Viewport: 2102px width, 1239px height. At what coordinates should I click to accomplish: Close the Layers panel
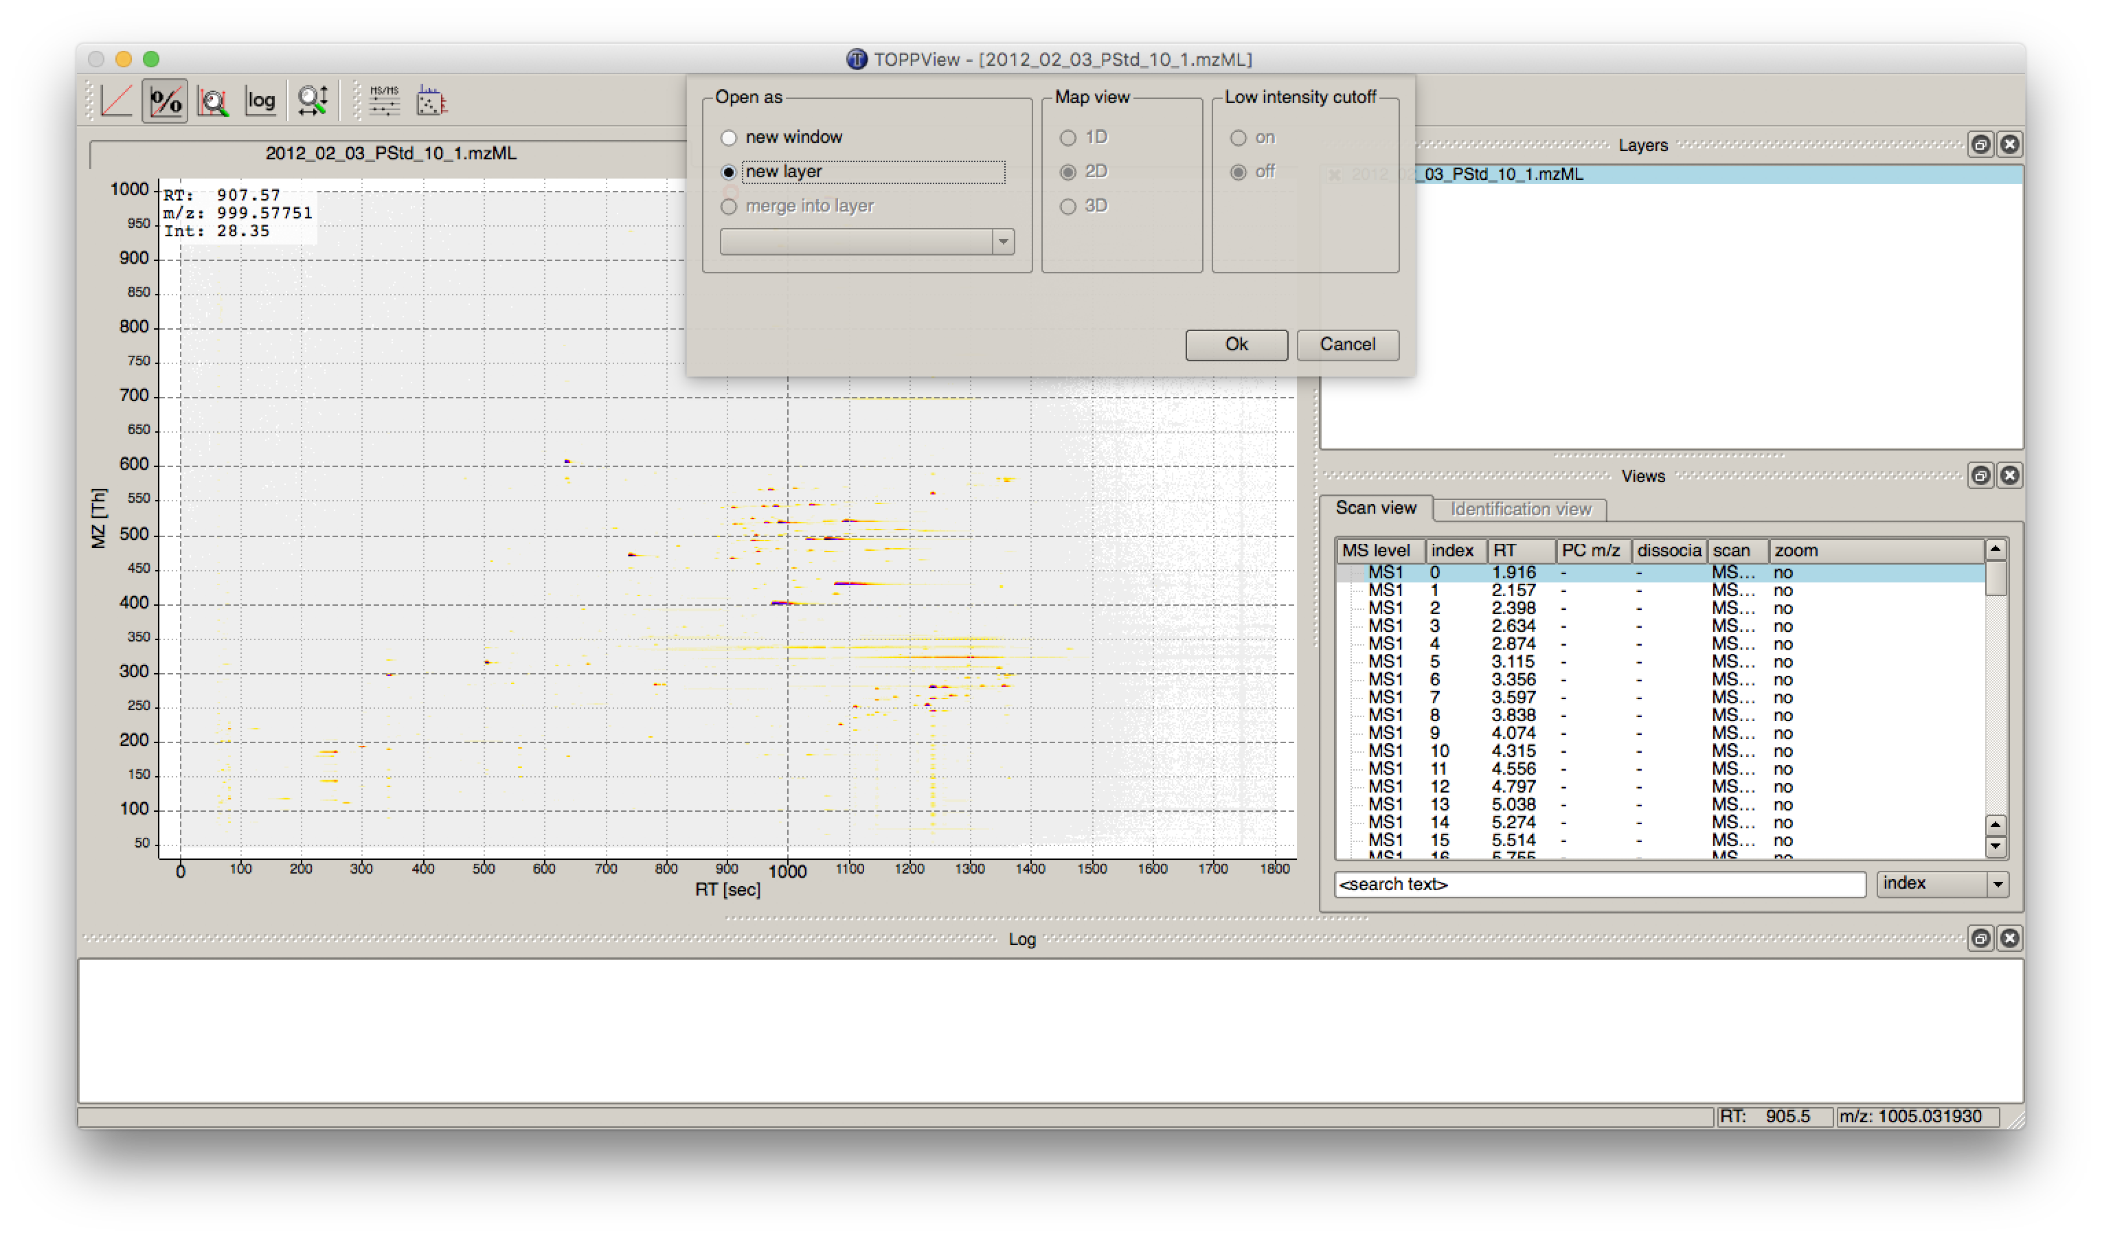[2009, 144]
